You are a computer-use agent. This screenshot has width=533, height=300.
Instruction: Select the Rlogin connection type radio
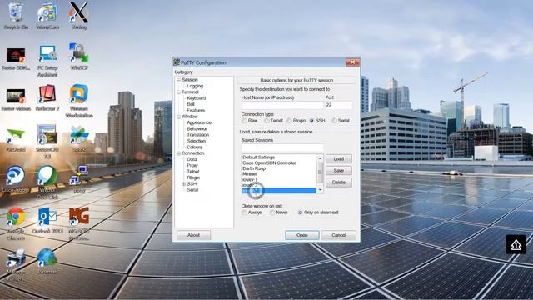289,121
